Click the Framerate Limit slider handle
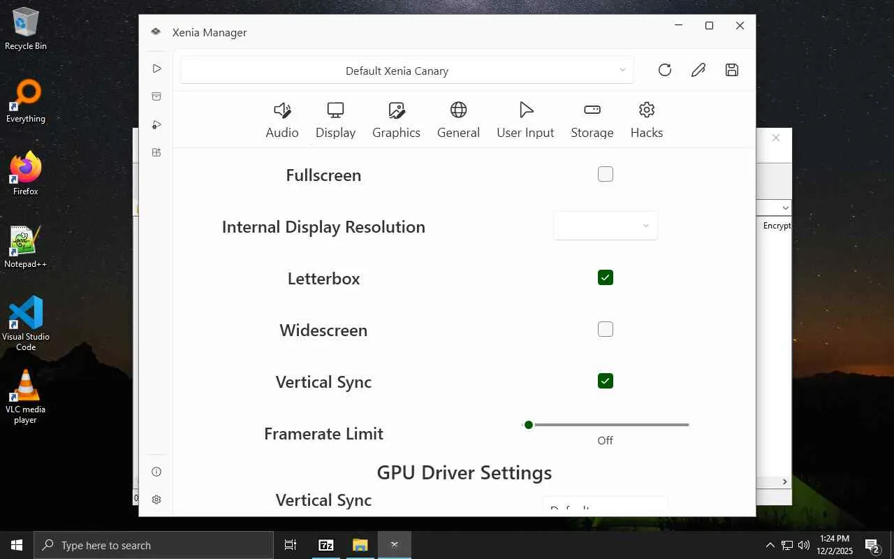894x559 pixels. pyautogui.click(x=529, y=425)
